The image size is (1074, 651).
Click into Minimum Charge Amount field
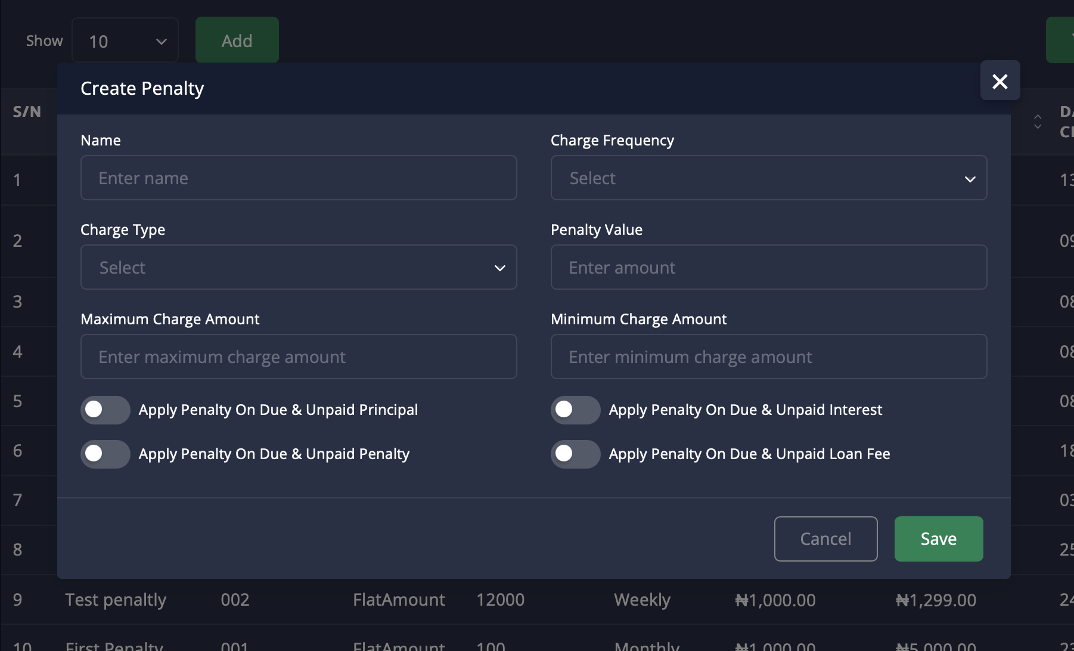[768, 356]
